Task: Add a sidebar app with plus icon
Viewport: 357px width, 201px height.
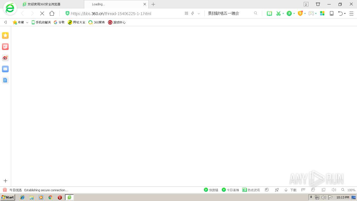Action: pos(5,181)
